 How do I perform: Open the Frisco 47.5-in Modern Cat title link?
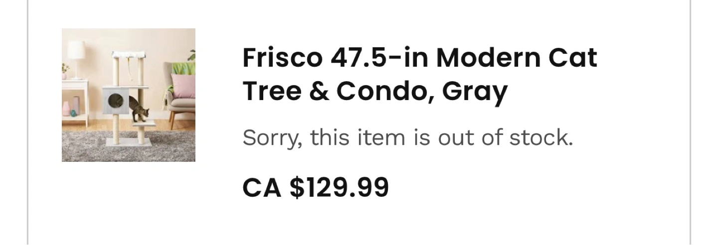click(419, 58)
